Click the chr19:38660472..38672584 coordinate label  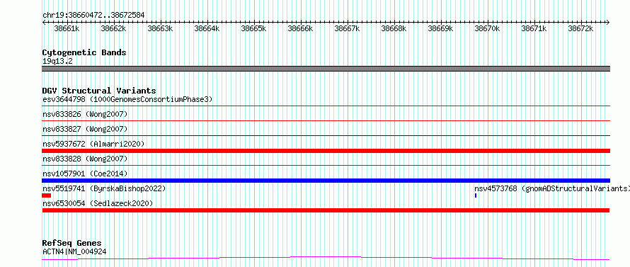point(93,15)
